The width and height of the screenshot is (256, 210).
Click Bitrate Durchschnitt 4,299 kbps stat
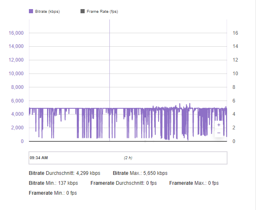[x=65, y=173]
